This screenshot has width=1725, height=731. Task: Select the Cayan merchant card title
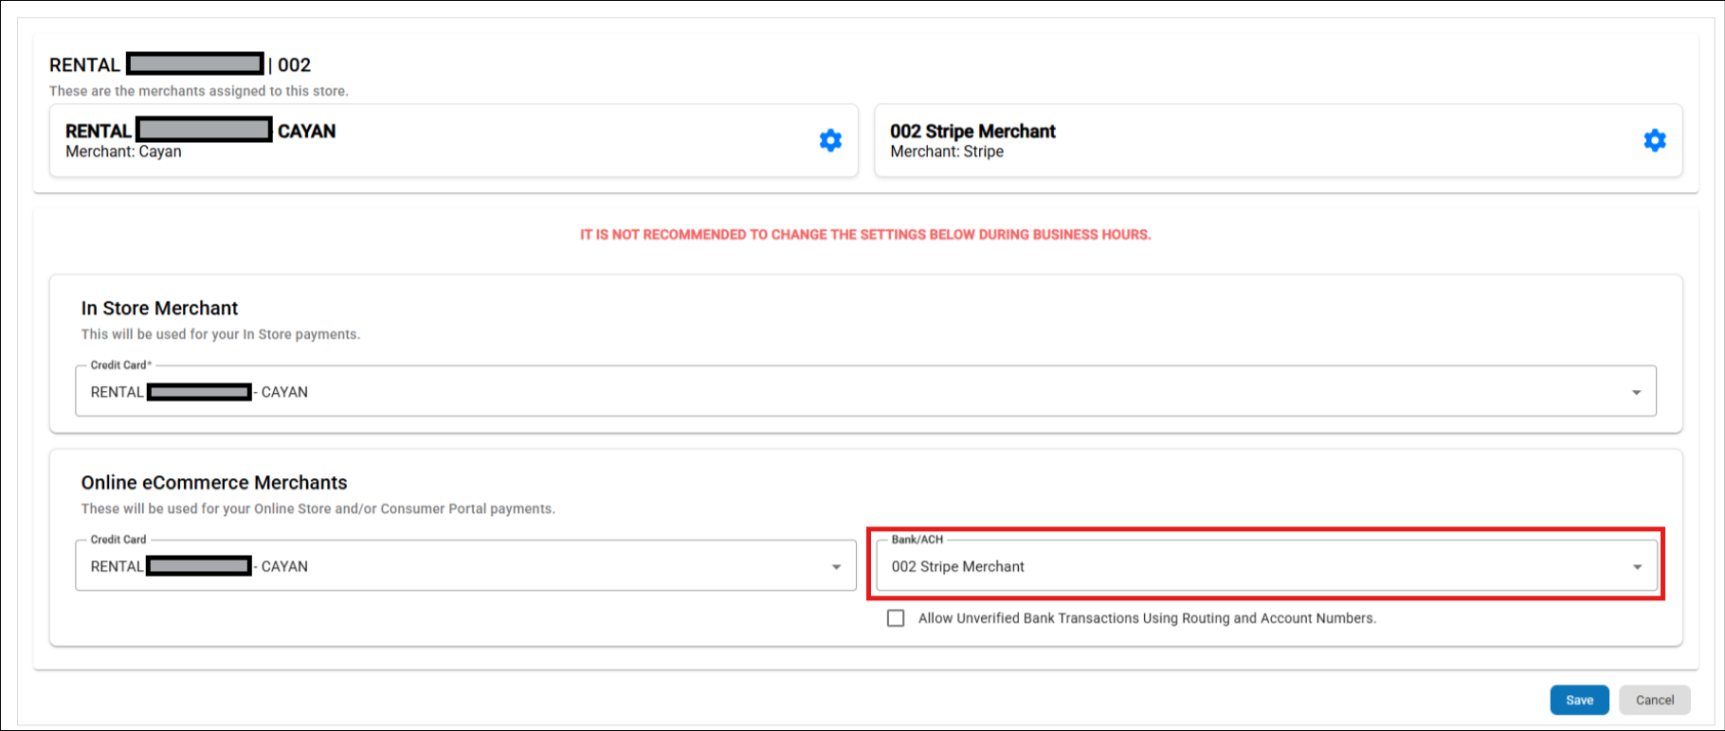tap(200, 131)
